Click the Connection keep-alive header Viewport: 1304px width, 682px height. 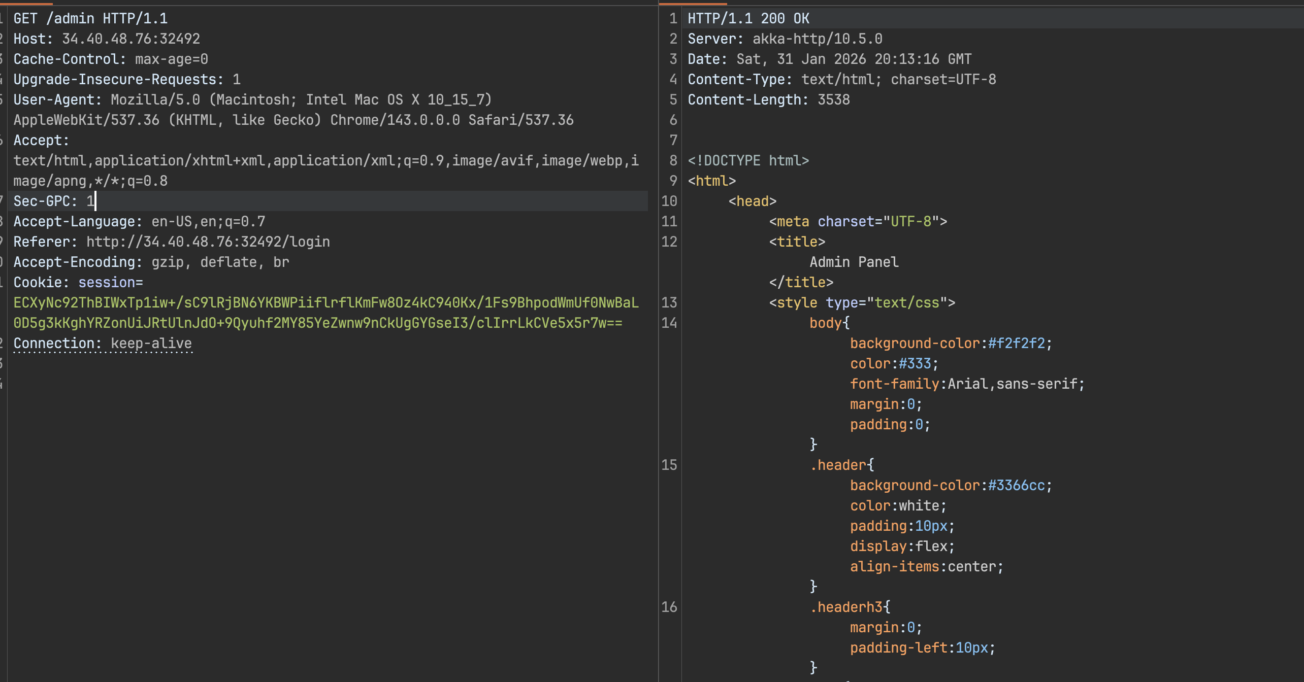(103, 344)
